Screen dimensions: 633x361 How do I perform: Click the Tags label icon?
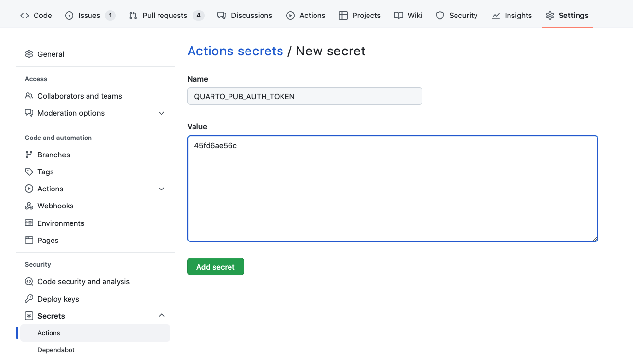(x=29, y=172)
